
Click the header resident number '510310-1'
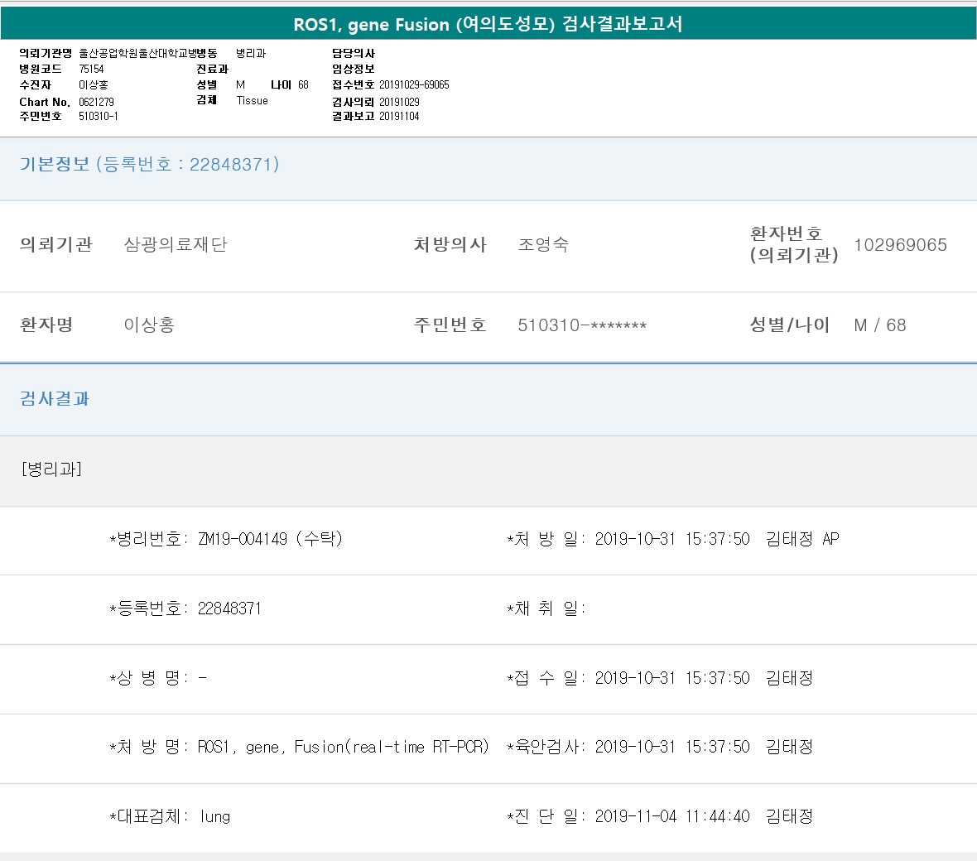pos(98,117)
